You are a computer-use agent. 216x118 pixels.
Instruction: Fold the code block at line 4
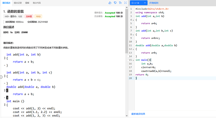(x=133, y=20)
